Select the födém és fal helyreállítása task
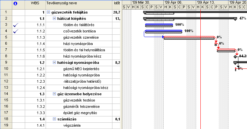Viewport: 247px width, 129px height. click(x=84, y=50)
